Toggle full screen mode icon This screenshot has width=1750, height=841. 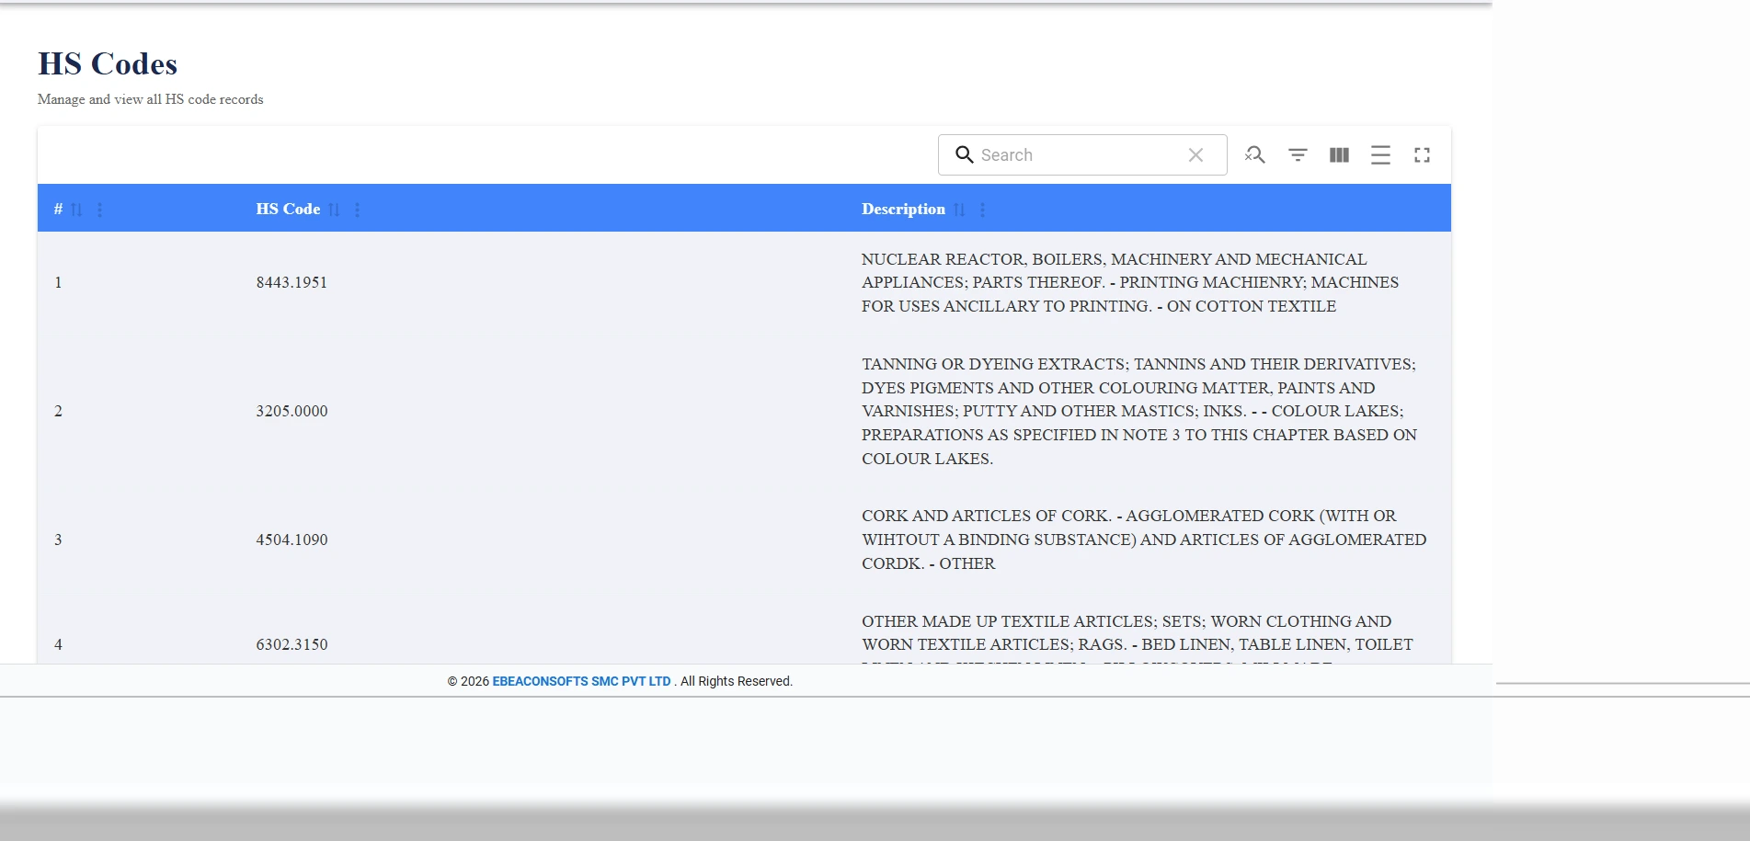tap(1422, 155)
